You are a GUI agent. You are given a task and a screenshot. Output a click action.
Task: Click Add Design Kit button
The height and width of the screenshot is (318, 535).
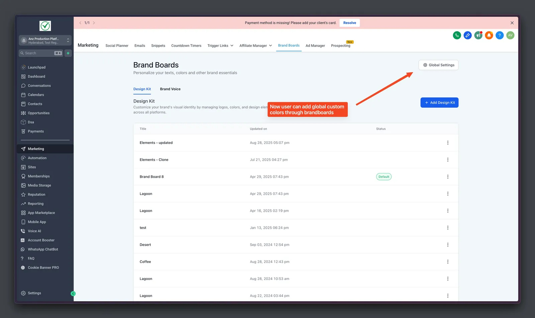[439, 103]
